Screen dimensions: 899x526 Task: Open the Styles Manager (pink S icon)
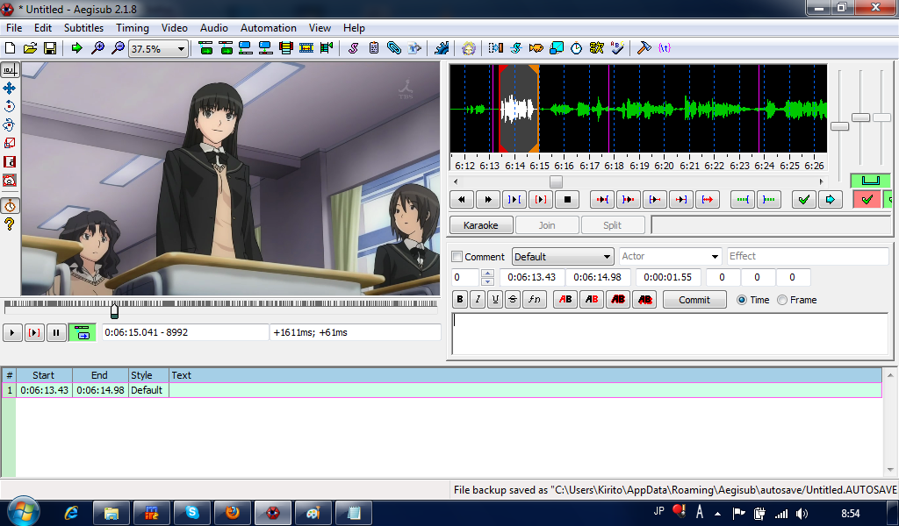(x=353, y=48)
